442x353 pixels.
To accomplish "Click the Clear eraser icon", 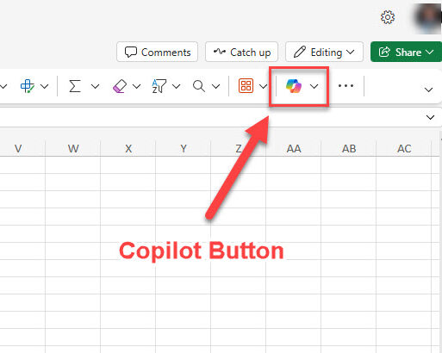I will [120, 86].
